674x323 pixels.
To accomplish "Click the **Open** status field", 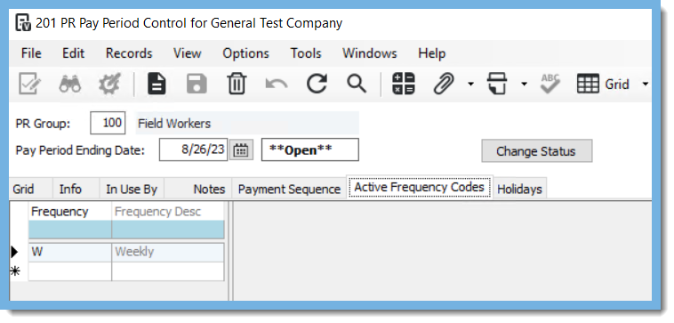I will [x=310, y=149].
